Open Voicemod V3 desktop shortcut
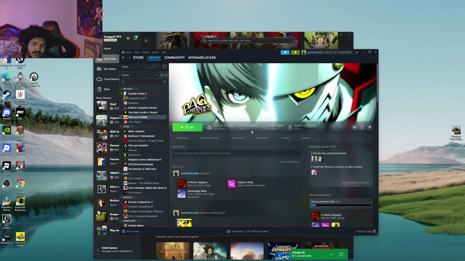This screenshot has width=465, height=261. (x=7, y=239)
